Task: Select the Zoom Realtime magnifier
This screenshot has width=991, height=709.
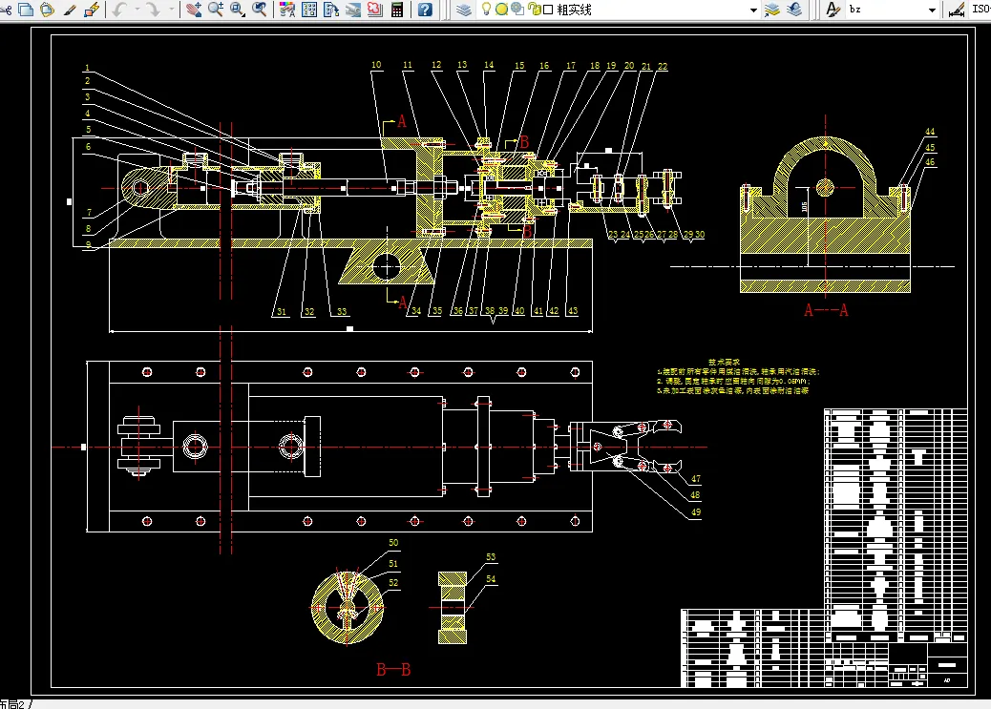Action: (x=216, y=10)
